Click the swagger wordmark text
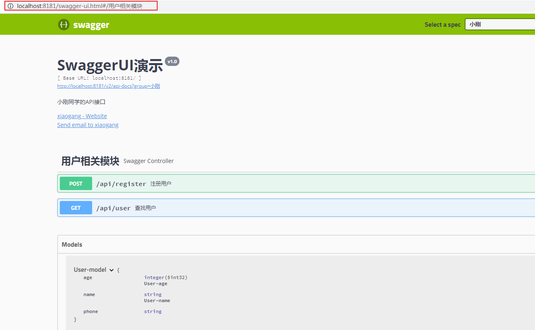Viewport: 535px width, 330px height. [x=91, y=25]
